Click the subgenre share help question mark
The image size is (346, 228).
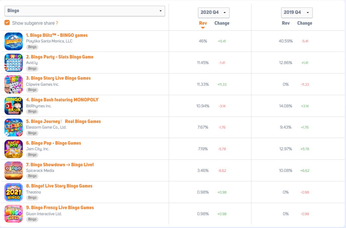click(x=57, y=23)
